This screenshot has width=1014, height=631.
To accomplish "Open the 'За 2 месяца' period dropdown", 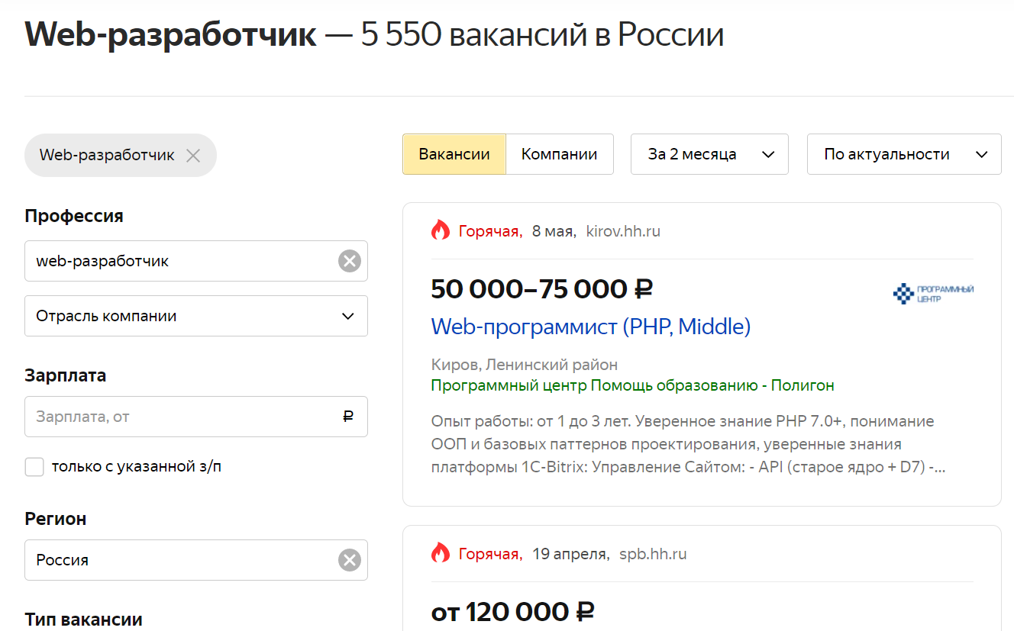I will pyautogui.click(x=709, y=154).
